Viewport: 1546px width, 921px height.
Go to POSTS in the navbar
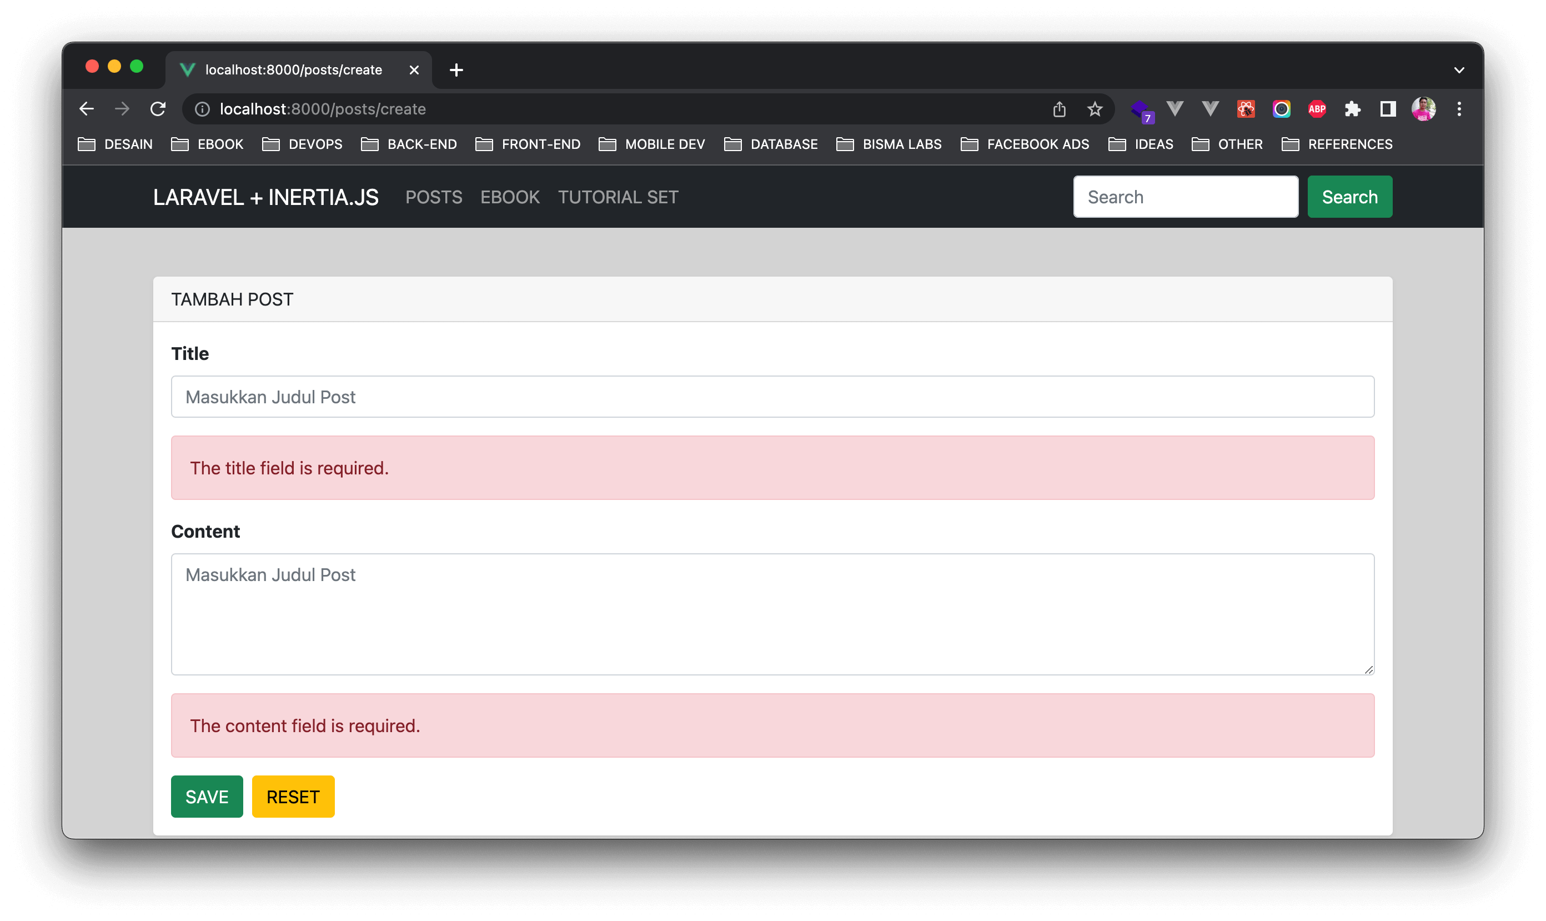coord(434,197)
